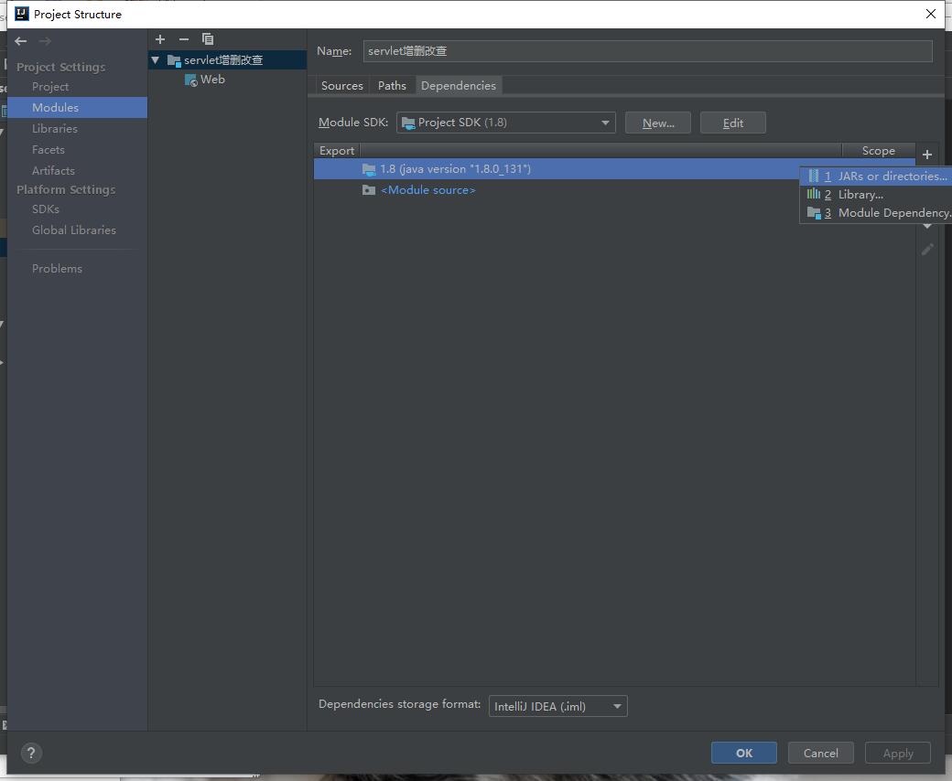Click the Edit SDK button

click(x=732, y=123)
